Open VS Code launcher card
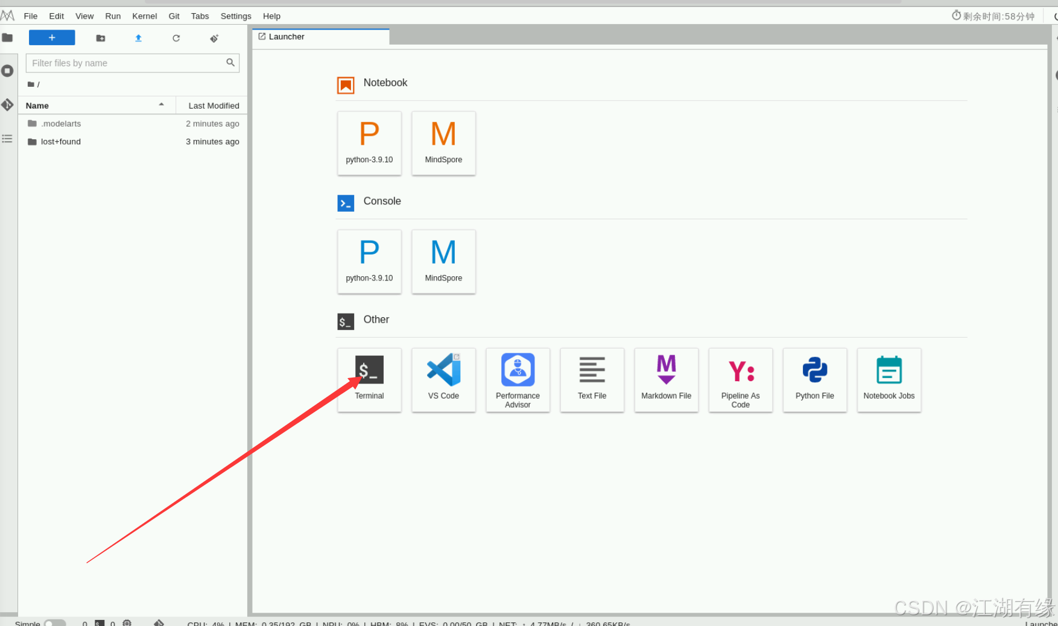 pyautogui.click(x=443, y=380)
